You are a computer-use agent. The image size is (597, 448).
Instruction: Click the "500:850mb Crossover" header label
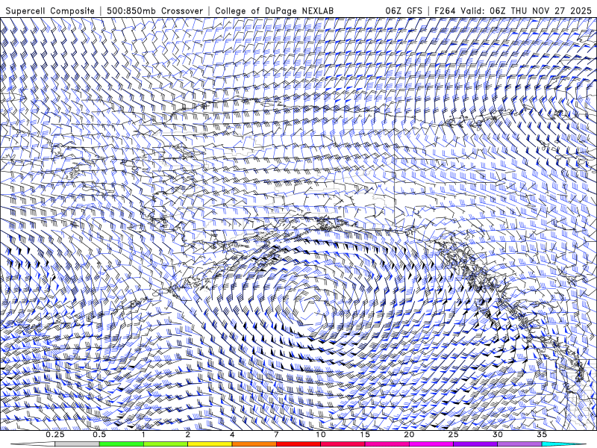click(x=155, y=10)
